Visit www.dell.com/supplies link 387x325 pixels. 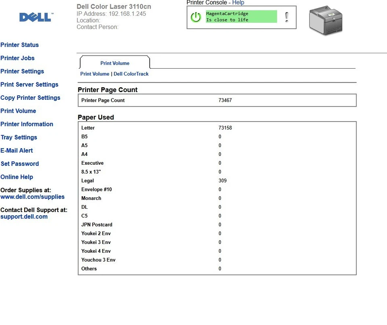click(x=33, y=197)
